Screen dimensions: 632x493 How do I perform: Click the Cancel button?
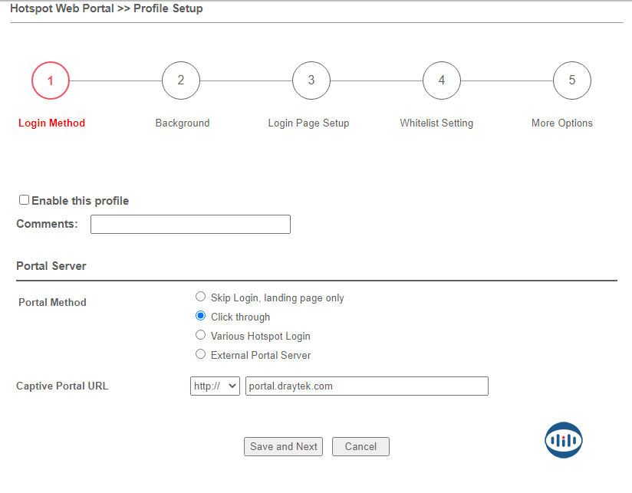[360, 447]
